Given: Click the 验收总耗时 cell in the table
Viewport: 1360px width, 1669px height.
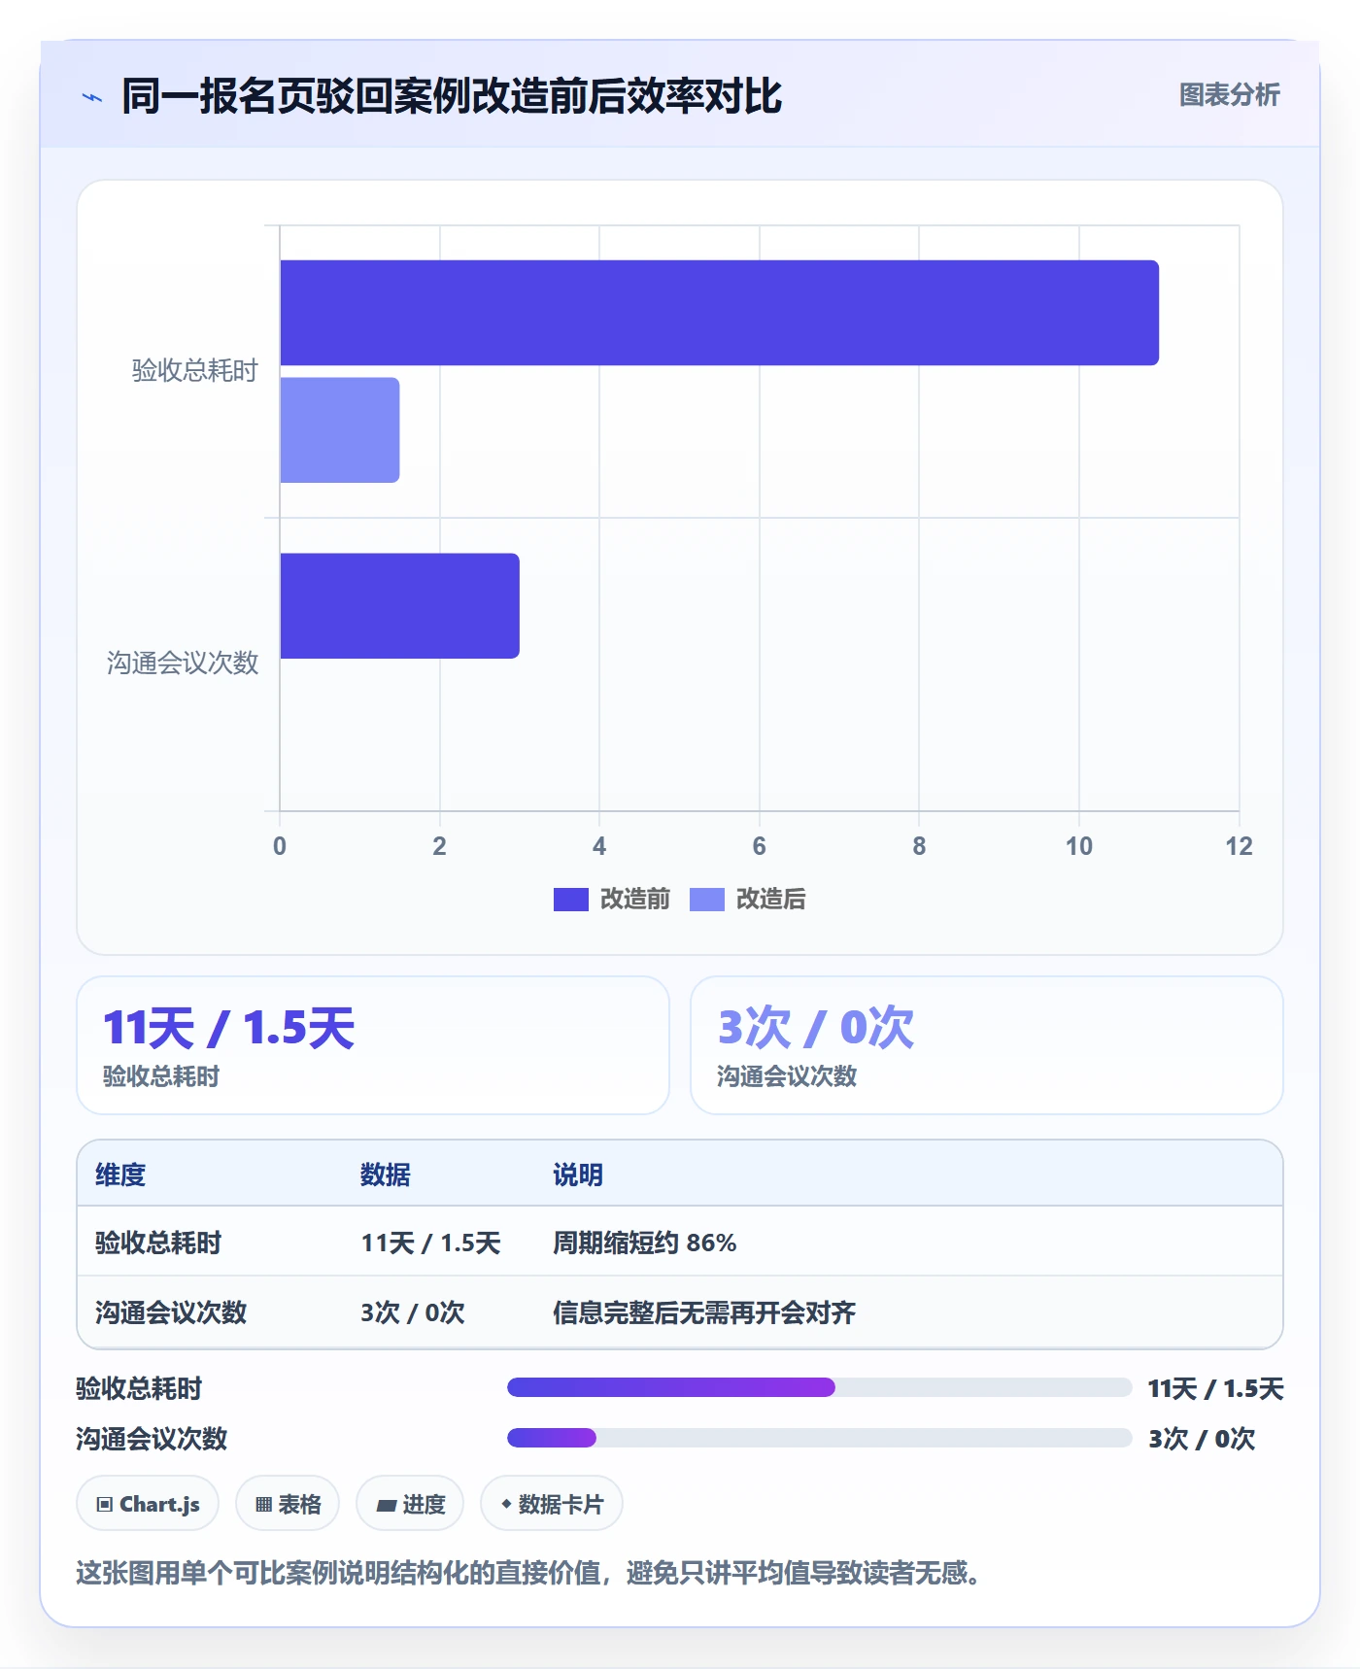Looking at the screenshot, I should 158,1243.
